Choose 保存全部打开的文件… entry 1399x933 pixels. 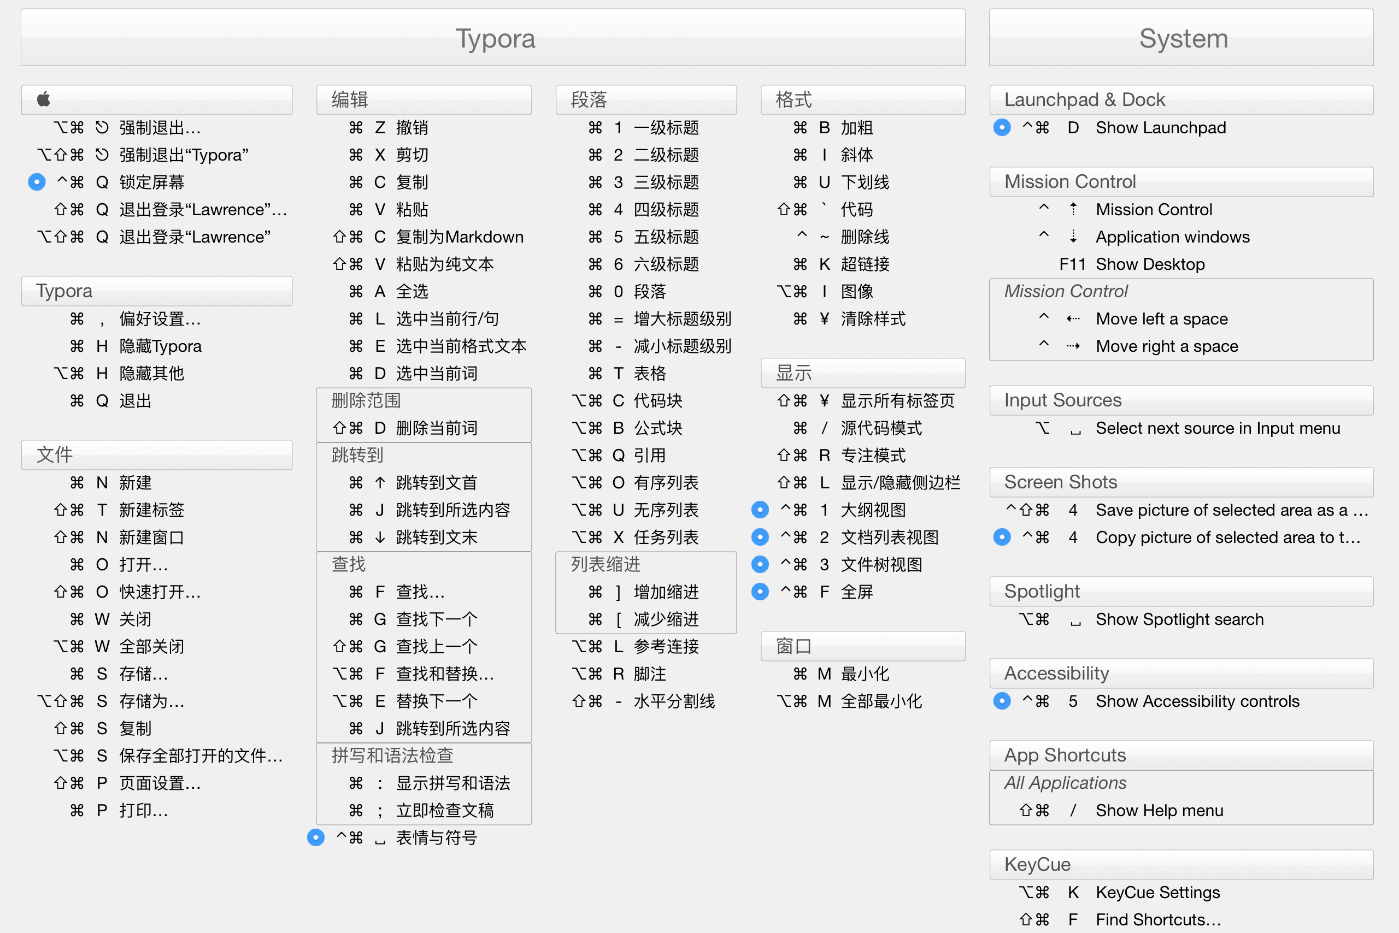click(x=168, y=755)
